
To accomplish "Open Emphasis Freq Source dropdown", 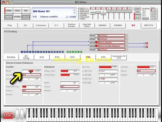I will [x=32, y=91].
